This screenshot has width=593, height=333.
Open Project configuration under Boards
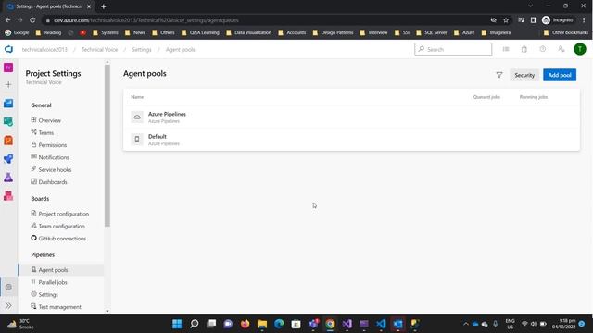pos(64,214)
